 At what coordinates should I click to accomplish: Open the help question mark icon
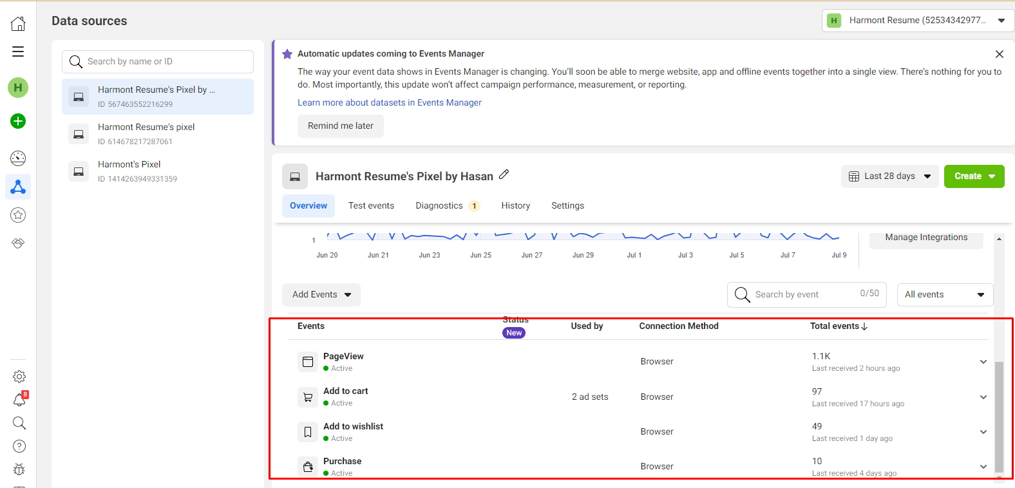pyautogui.click(x=19, y=446)
